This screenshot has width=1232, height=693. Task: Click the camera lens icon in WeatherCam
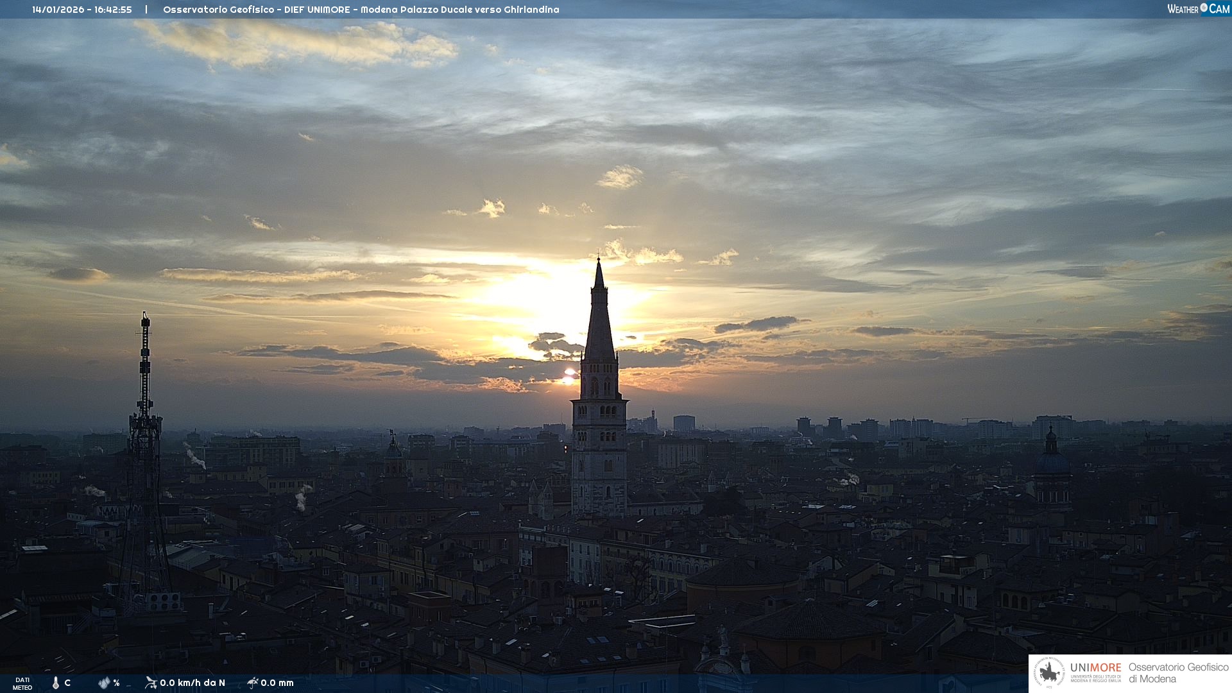[1204, 8]
